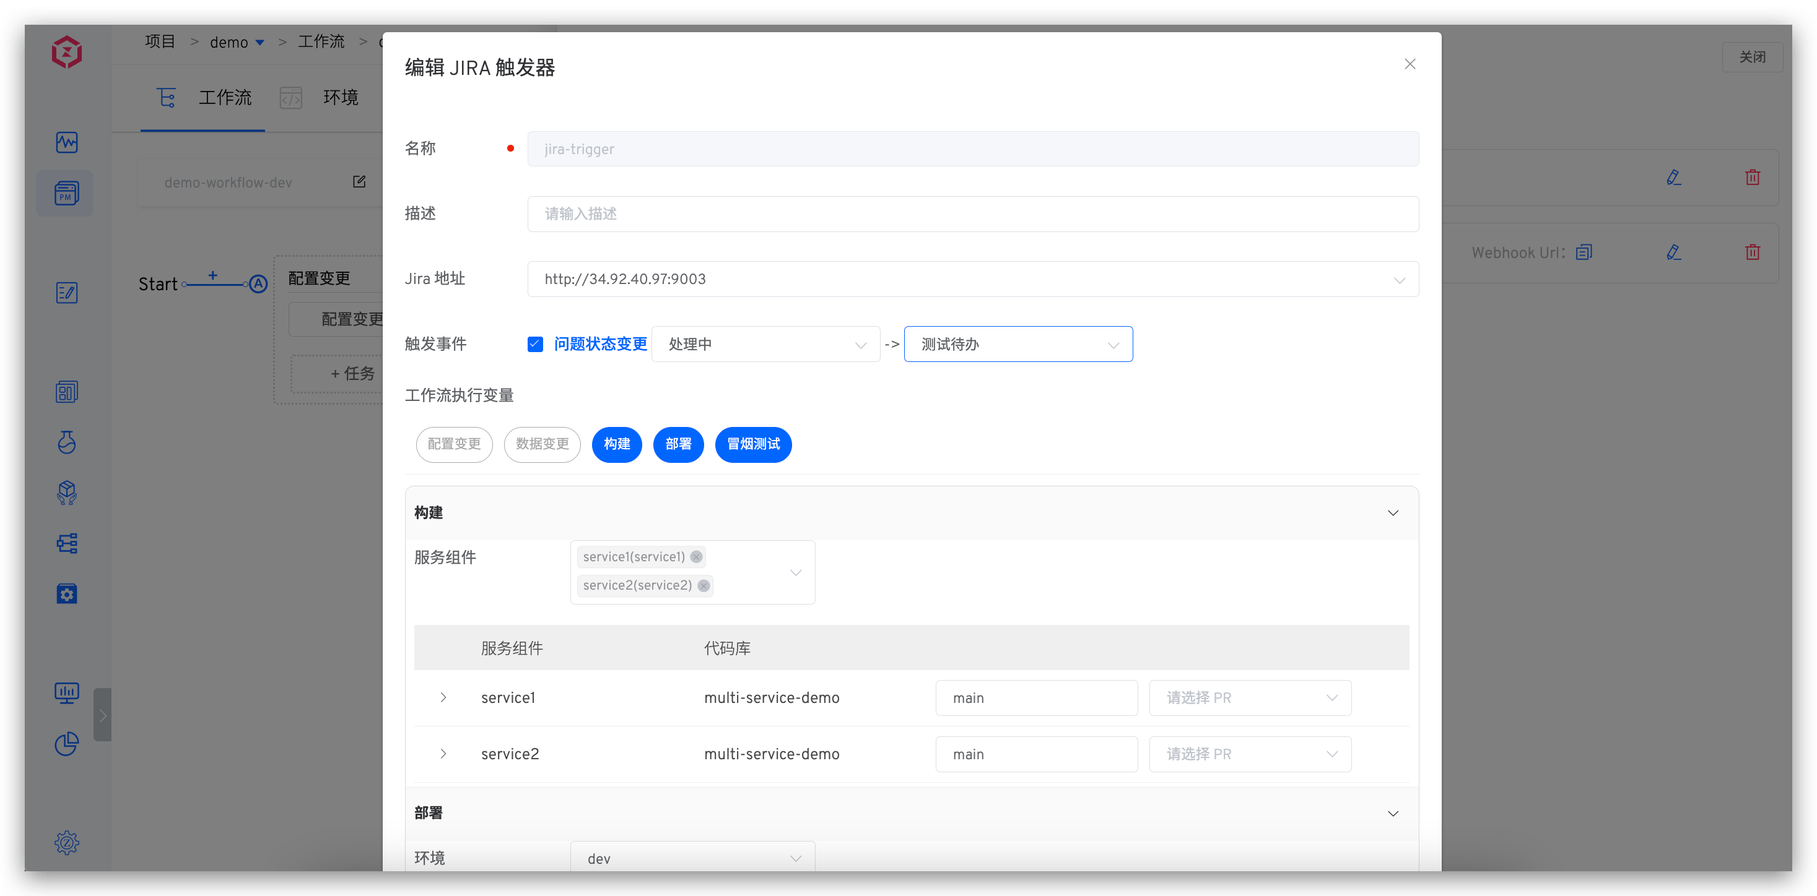Viewport: 1817px width, 896px height.
Task: Uncheck the 问题状态变更 trigger checkbox
Action: [x=535, y=344]
